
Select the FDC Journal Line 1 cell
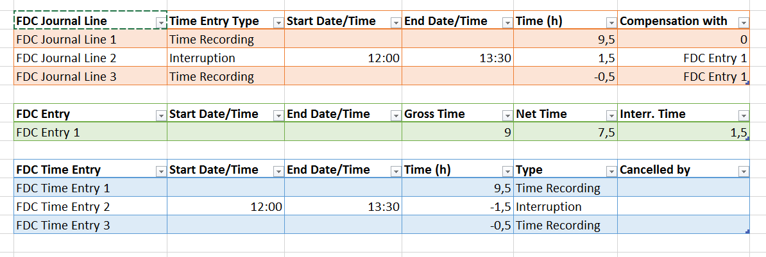[90, 40]
